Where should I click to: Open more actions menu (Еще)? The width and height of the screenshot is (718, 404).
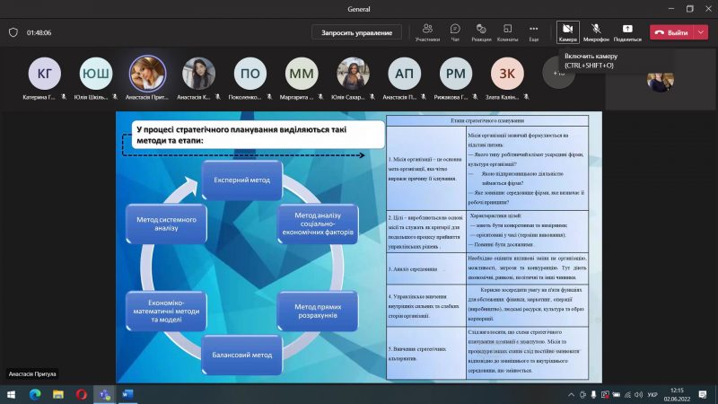coord(533,32)
